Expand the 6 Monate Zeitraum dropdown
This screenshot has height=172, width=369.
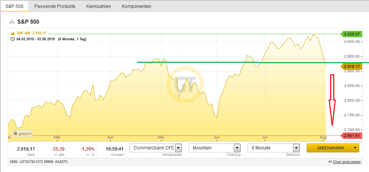click(296, 148)
